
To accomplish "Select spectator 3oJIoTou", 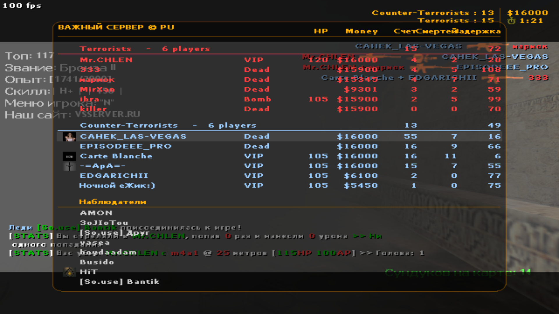I will [104, 223].
